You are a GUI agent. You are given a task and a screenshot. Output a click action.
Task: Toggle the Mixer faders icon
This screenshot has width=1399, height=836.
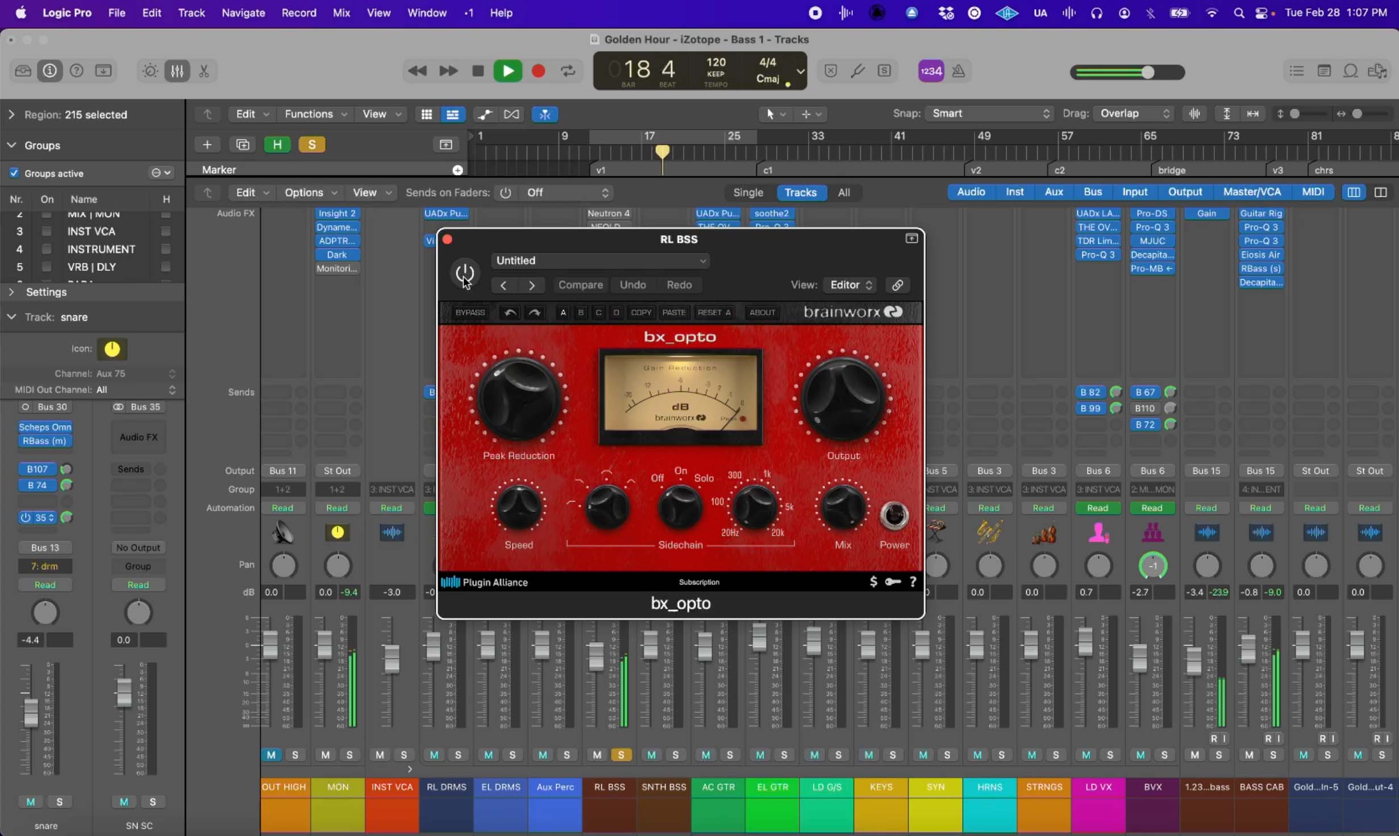[177, 71]
